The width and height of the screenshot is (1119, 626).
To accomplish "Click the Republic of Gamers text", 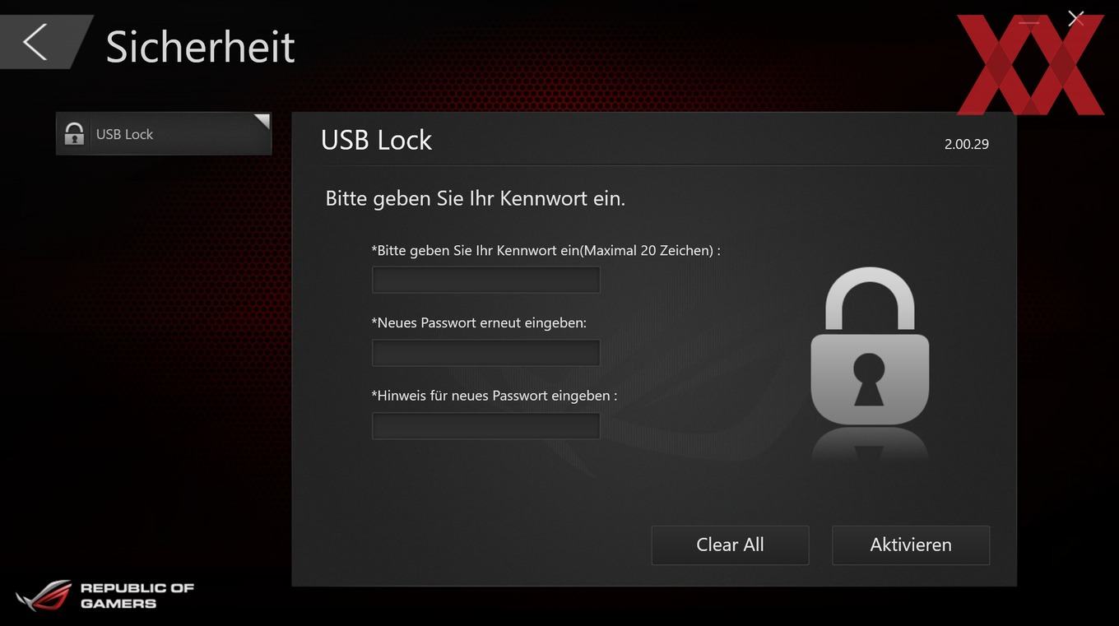I will tap(137, 596).
